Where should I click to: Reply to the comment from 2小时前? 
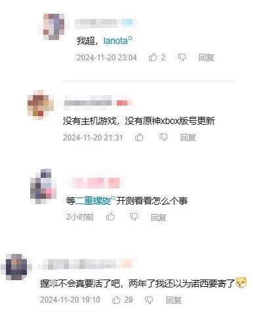(158, 217)
